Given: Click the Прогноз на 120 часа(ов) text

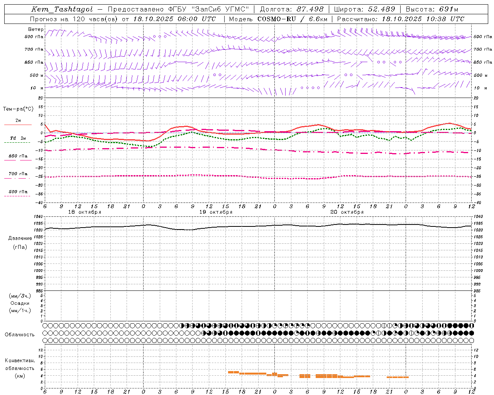Looking at the screenshot, I should point(73,19).
